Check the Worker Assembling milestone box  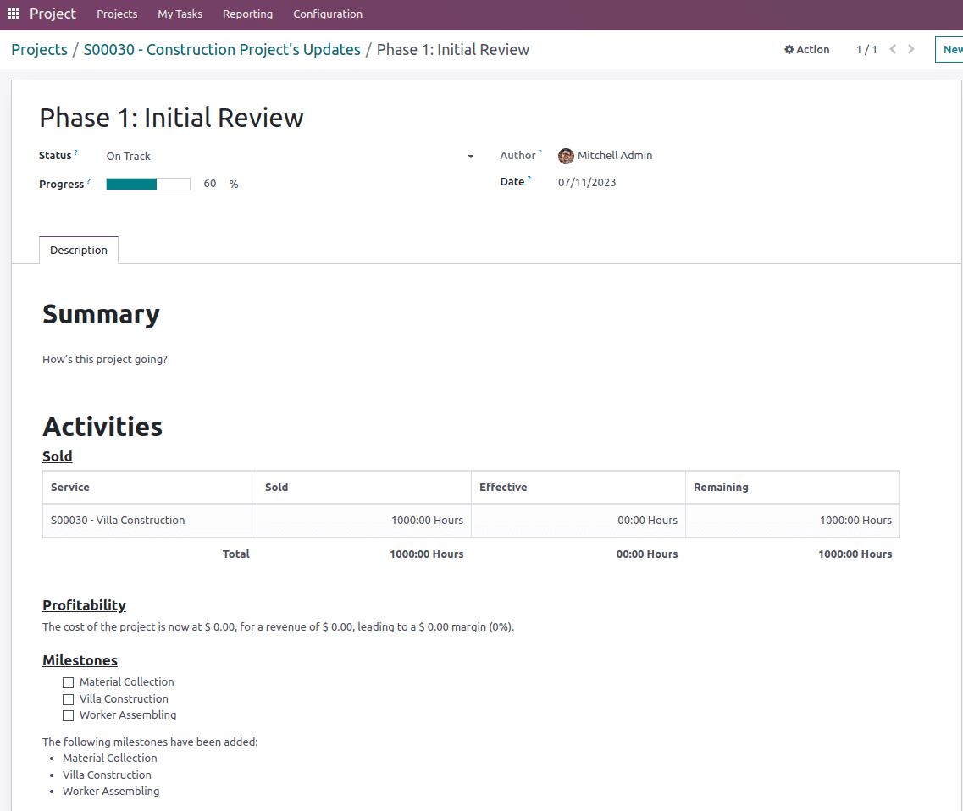68,716
